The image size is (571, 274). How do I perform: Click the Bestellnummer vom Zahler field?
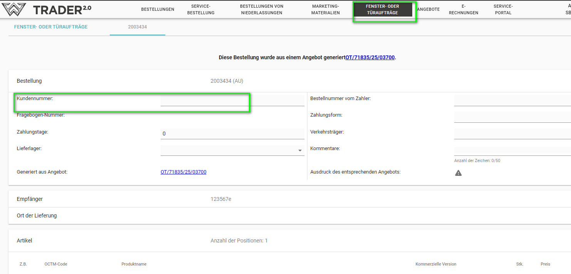pyautogui.click(x=512, y=100)
